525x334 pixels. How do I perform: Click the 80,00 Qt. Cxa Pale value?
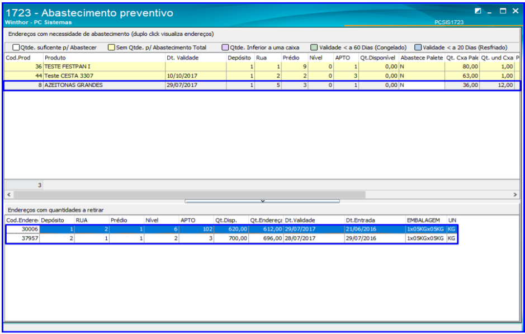click(x=462, y=67)
